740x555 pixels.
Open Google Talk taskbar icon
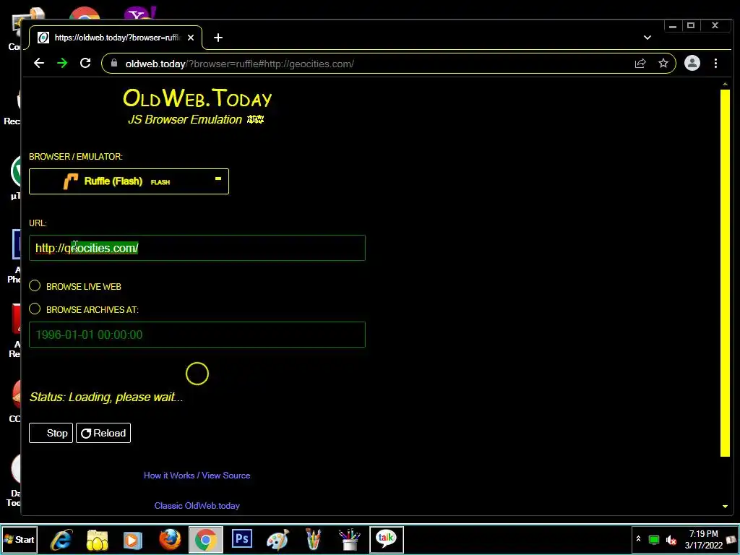point(386,539)
